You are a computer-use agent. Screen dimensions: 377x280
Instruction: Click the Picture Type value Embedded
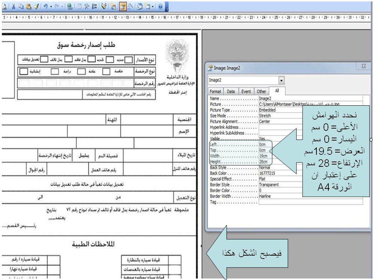267,110
